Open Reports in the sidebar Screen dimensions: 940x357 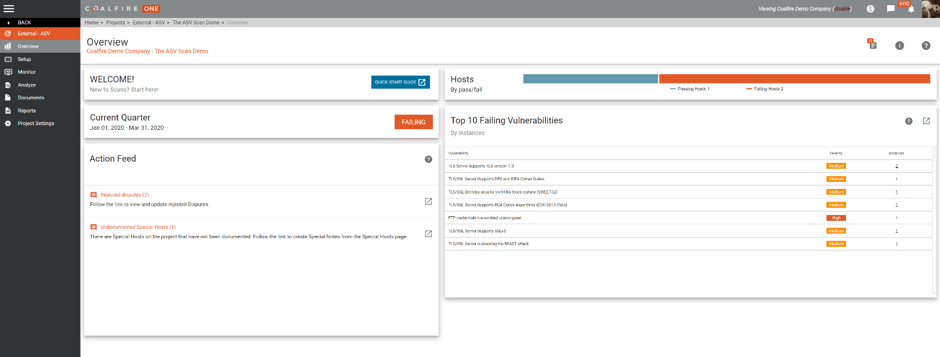[40, 111]
